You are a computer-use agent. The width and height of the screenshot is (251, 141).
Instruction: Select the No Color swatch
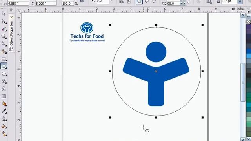pos(249,22)
